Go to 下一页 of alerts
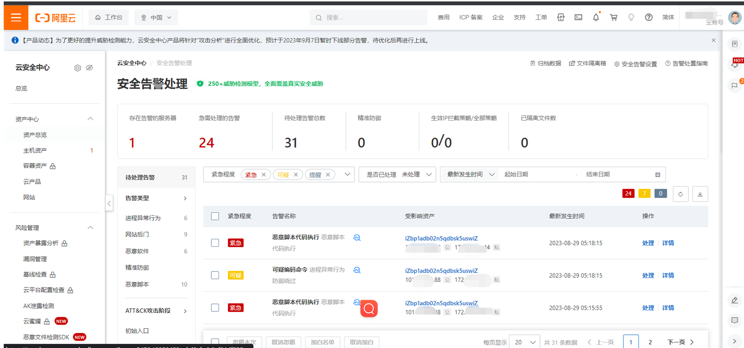The width and height of the screenshot is (744, 348). coord(680,342)
